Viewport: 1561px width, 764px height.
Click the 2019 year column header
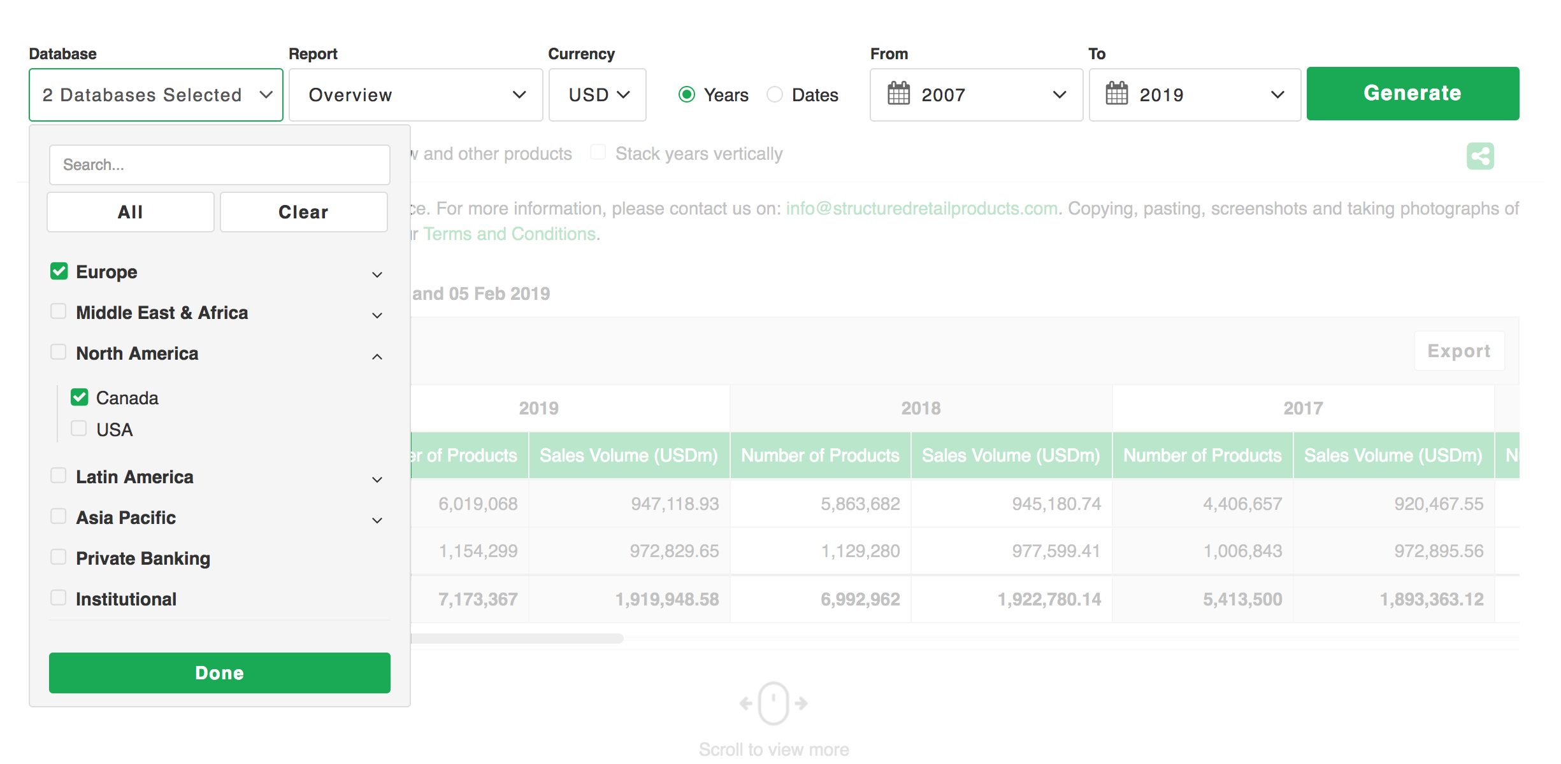[x=538, y=408]
